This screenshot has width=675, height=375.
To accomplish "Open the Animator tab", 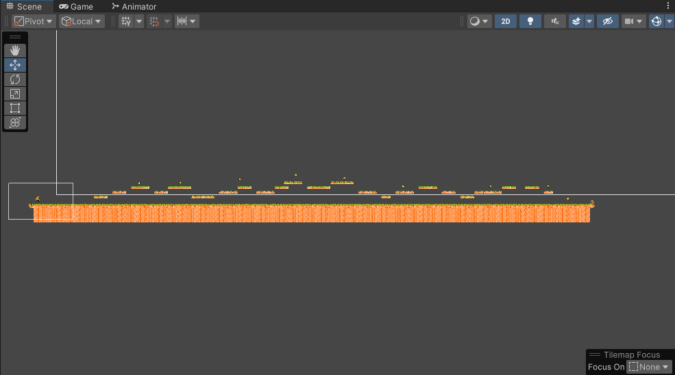I will tap(134, 6).
